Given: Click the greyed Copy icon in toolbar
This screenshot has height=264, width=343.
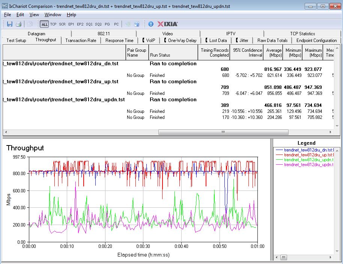Looking at the screenshot, I should (30, 24).
